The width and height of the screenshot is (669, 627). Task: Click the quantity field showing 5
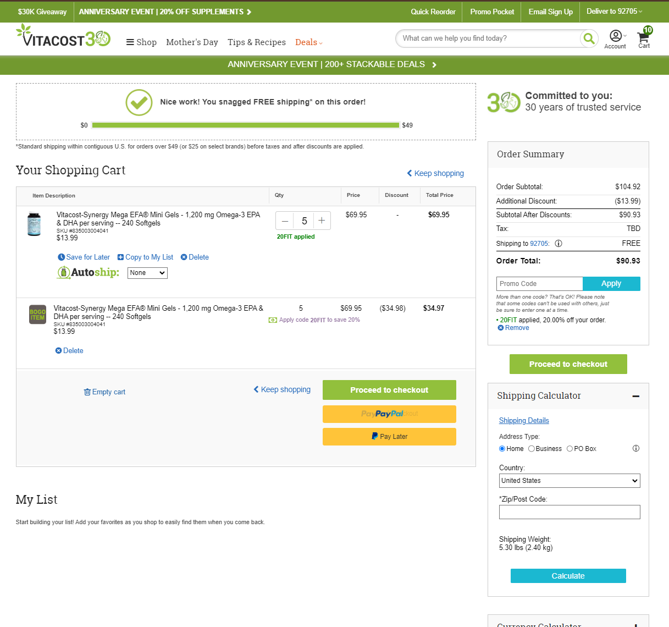point(304,221)
